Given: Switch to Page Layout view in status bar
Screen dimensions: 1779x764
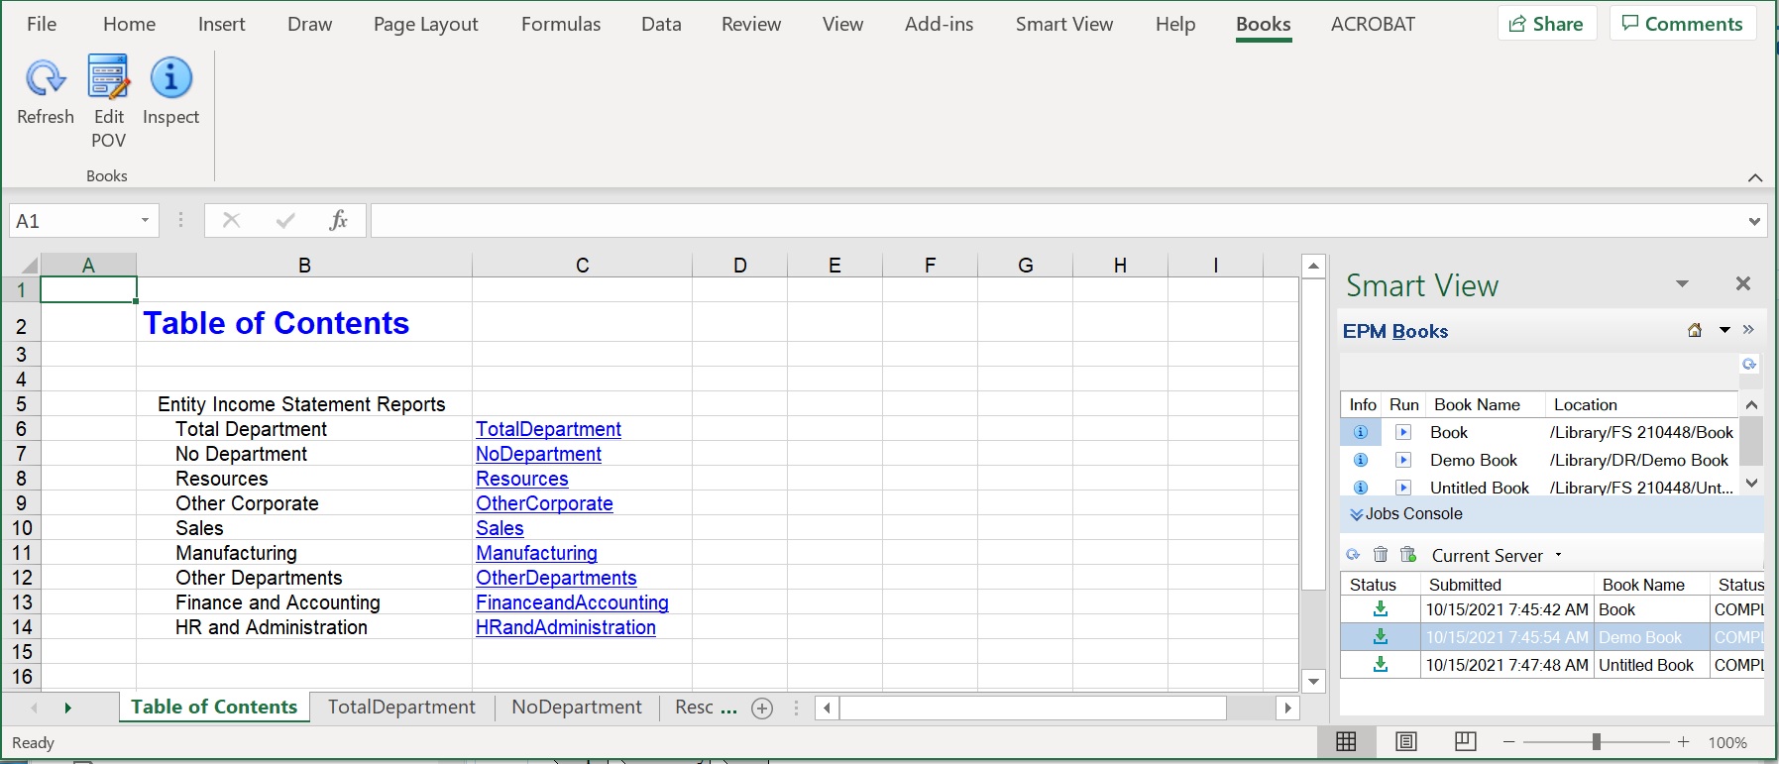Looking at the screenshot, I should point(1405,742).
